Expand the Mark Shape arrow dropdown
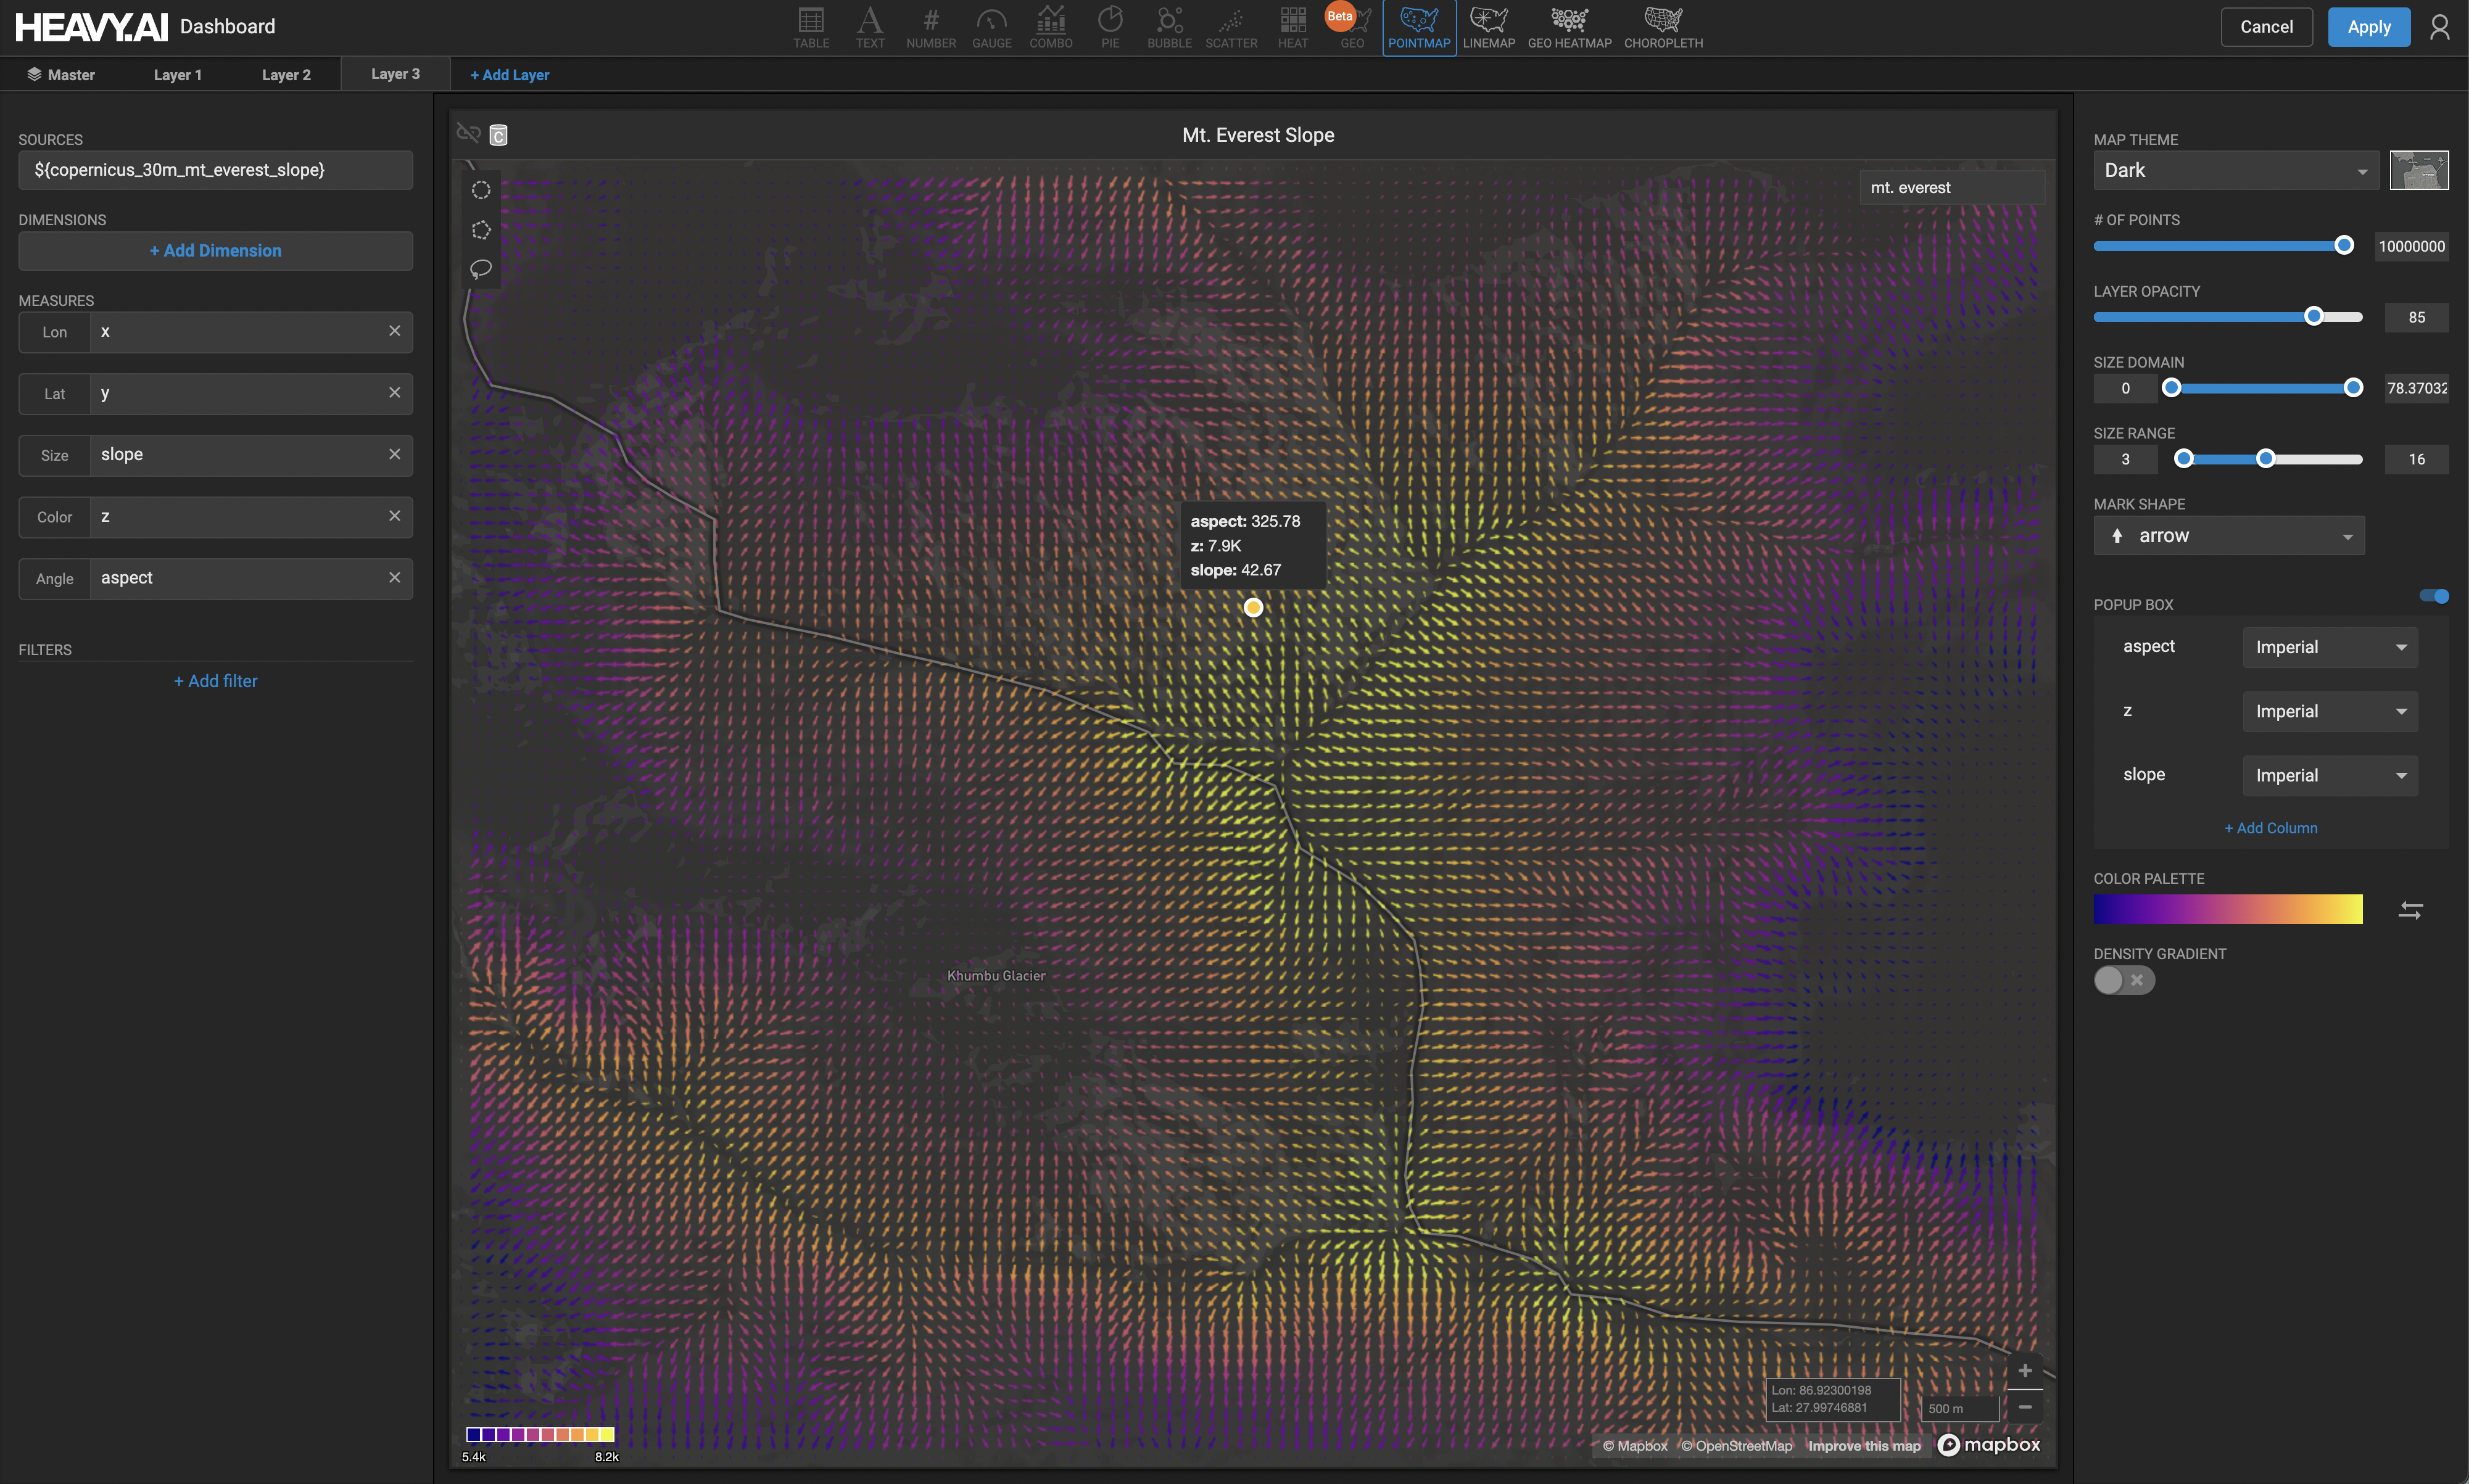The image size is (2469, 1484). tap(2228, 536)
